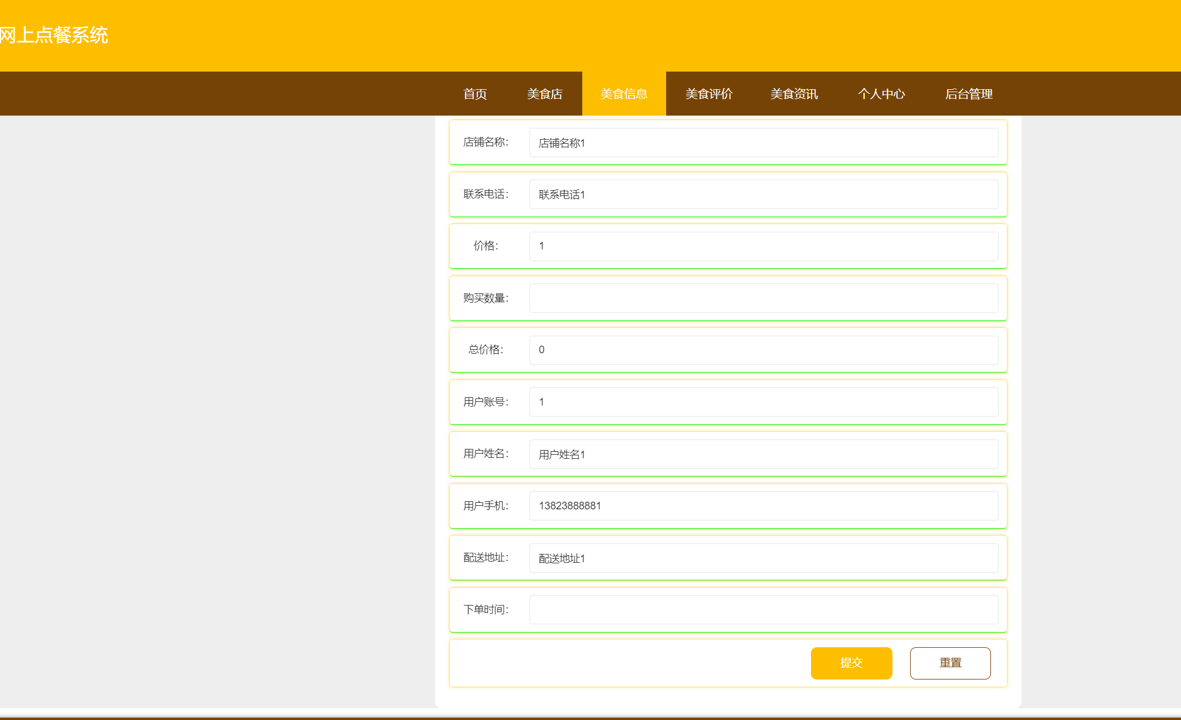The image size is (1181, 720).
Task: Go to the 美食店 menu item
Action: tap(544, 94)
